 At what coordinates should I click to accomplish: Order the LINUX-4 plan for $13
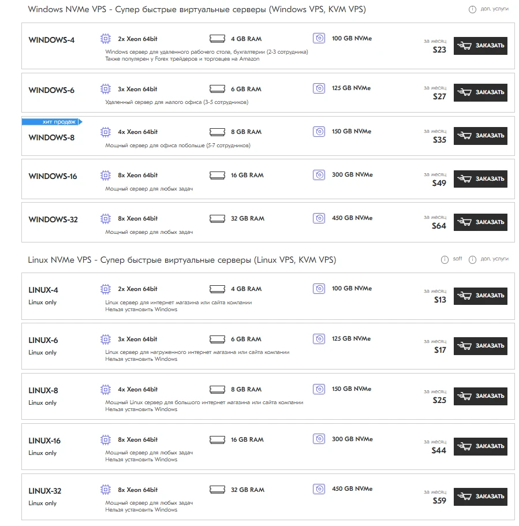[x=480, y=296]
